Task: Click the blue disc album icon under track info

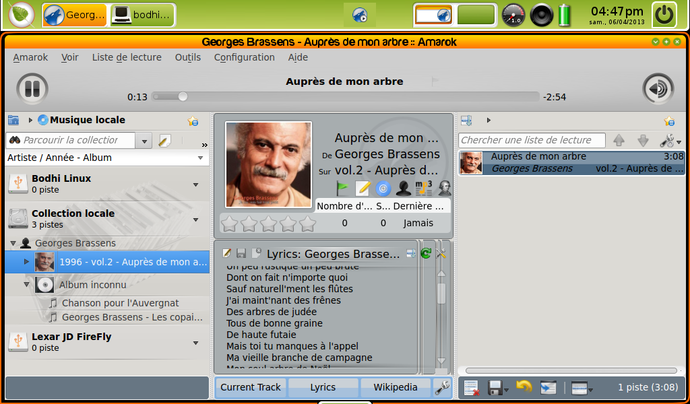Action: point(383,189)
